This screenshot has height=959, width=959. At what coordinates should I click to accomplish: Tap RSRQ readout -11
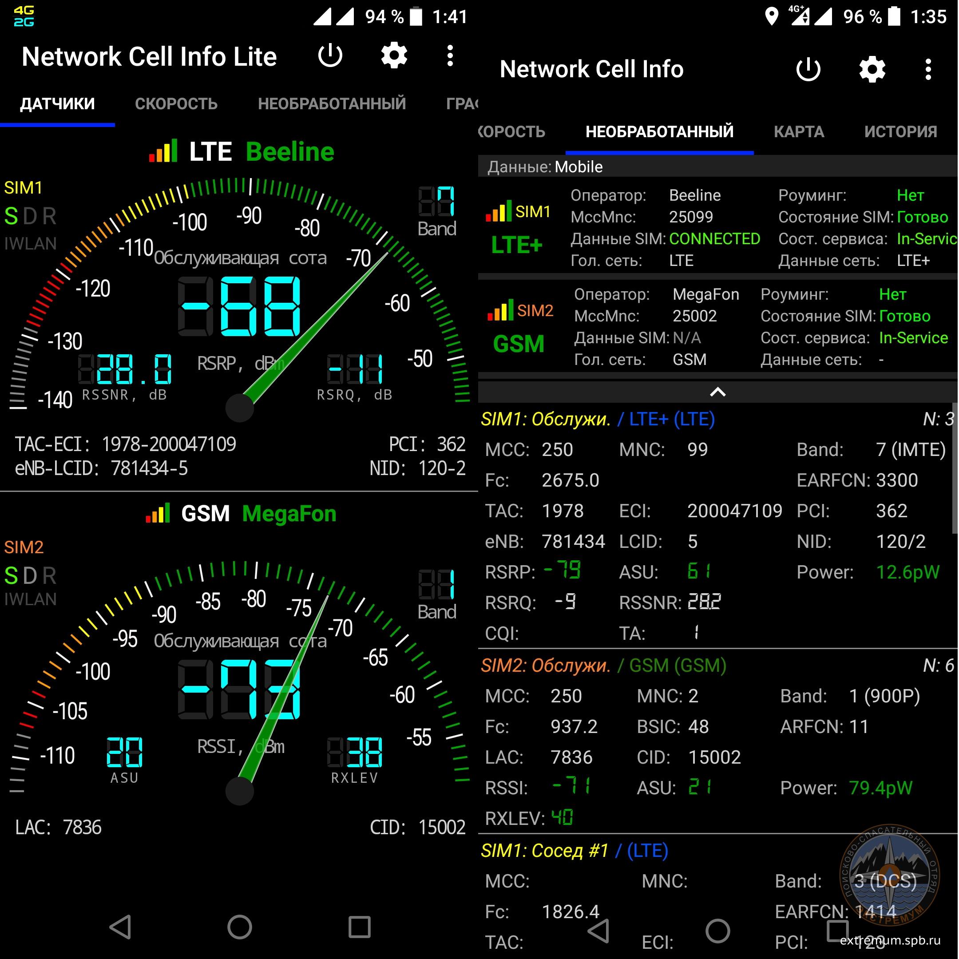355,369
